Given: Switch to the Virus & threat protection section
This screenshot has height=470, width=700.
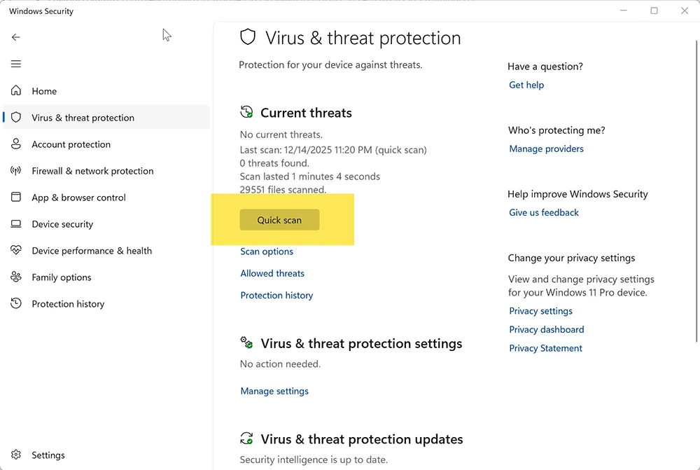Looking at the screenshot, I should 83,118.
